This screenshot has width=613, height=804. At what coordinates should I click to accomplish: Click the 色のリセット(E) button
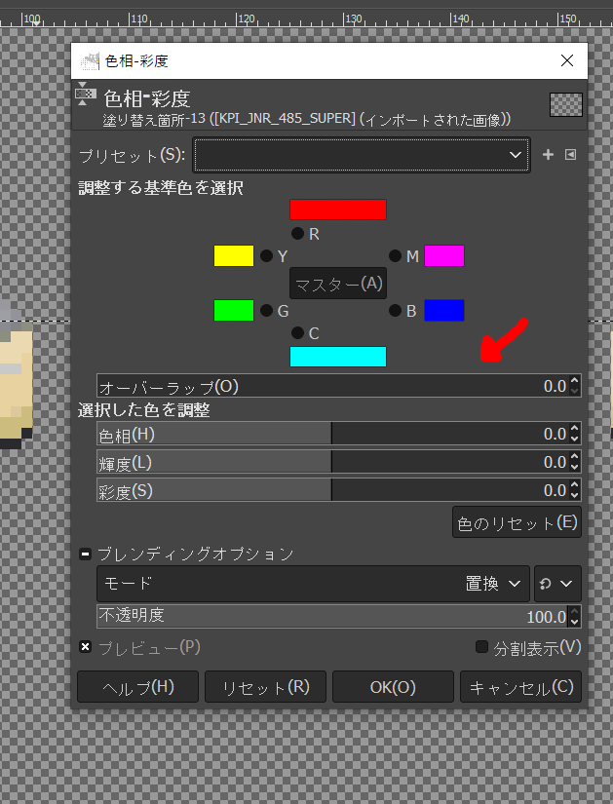click(x=517, y=522)
